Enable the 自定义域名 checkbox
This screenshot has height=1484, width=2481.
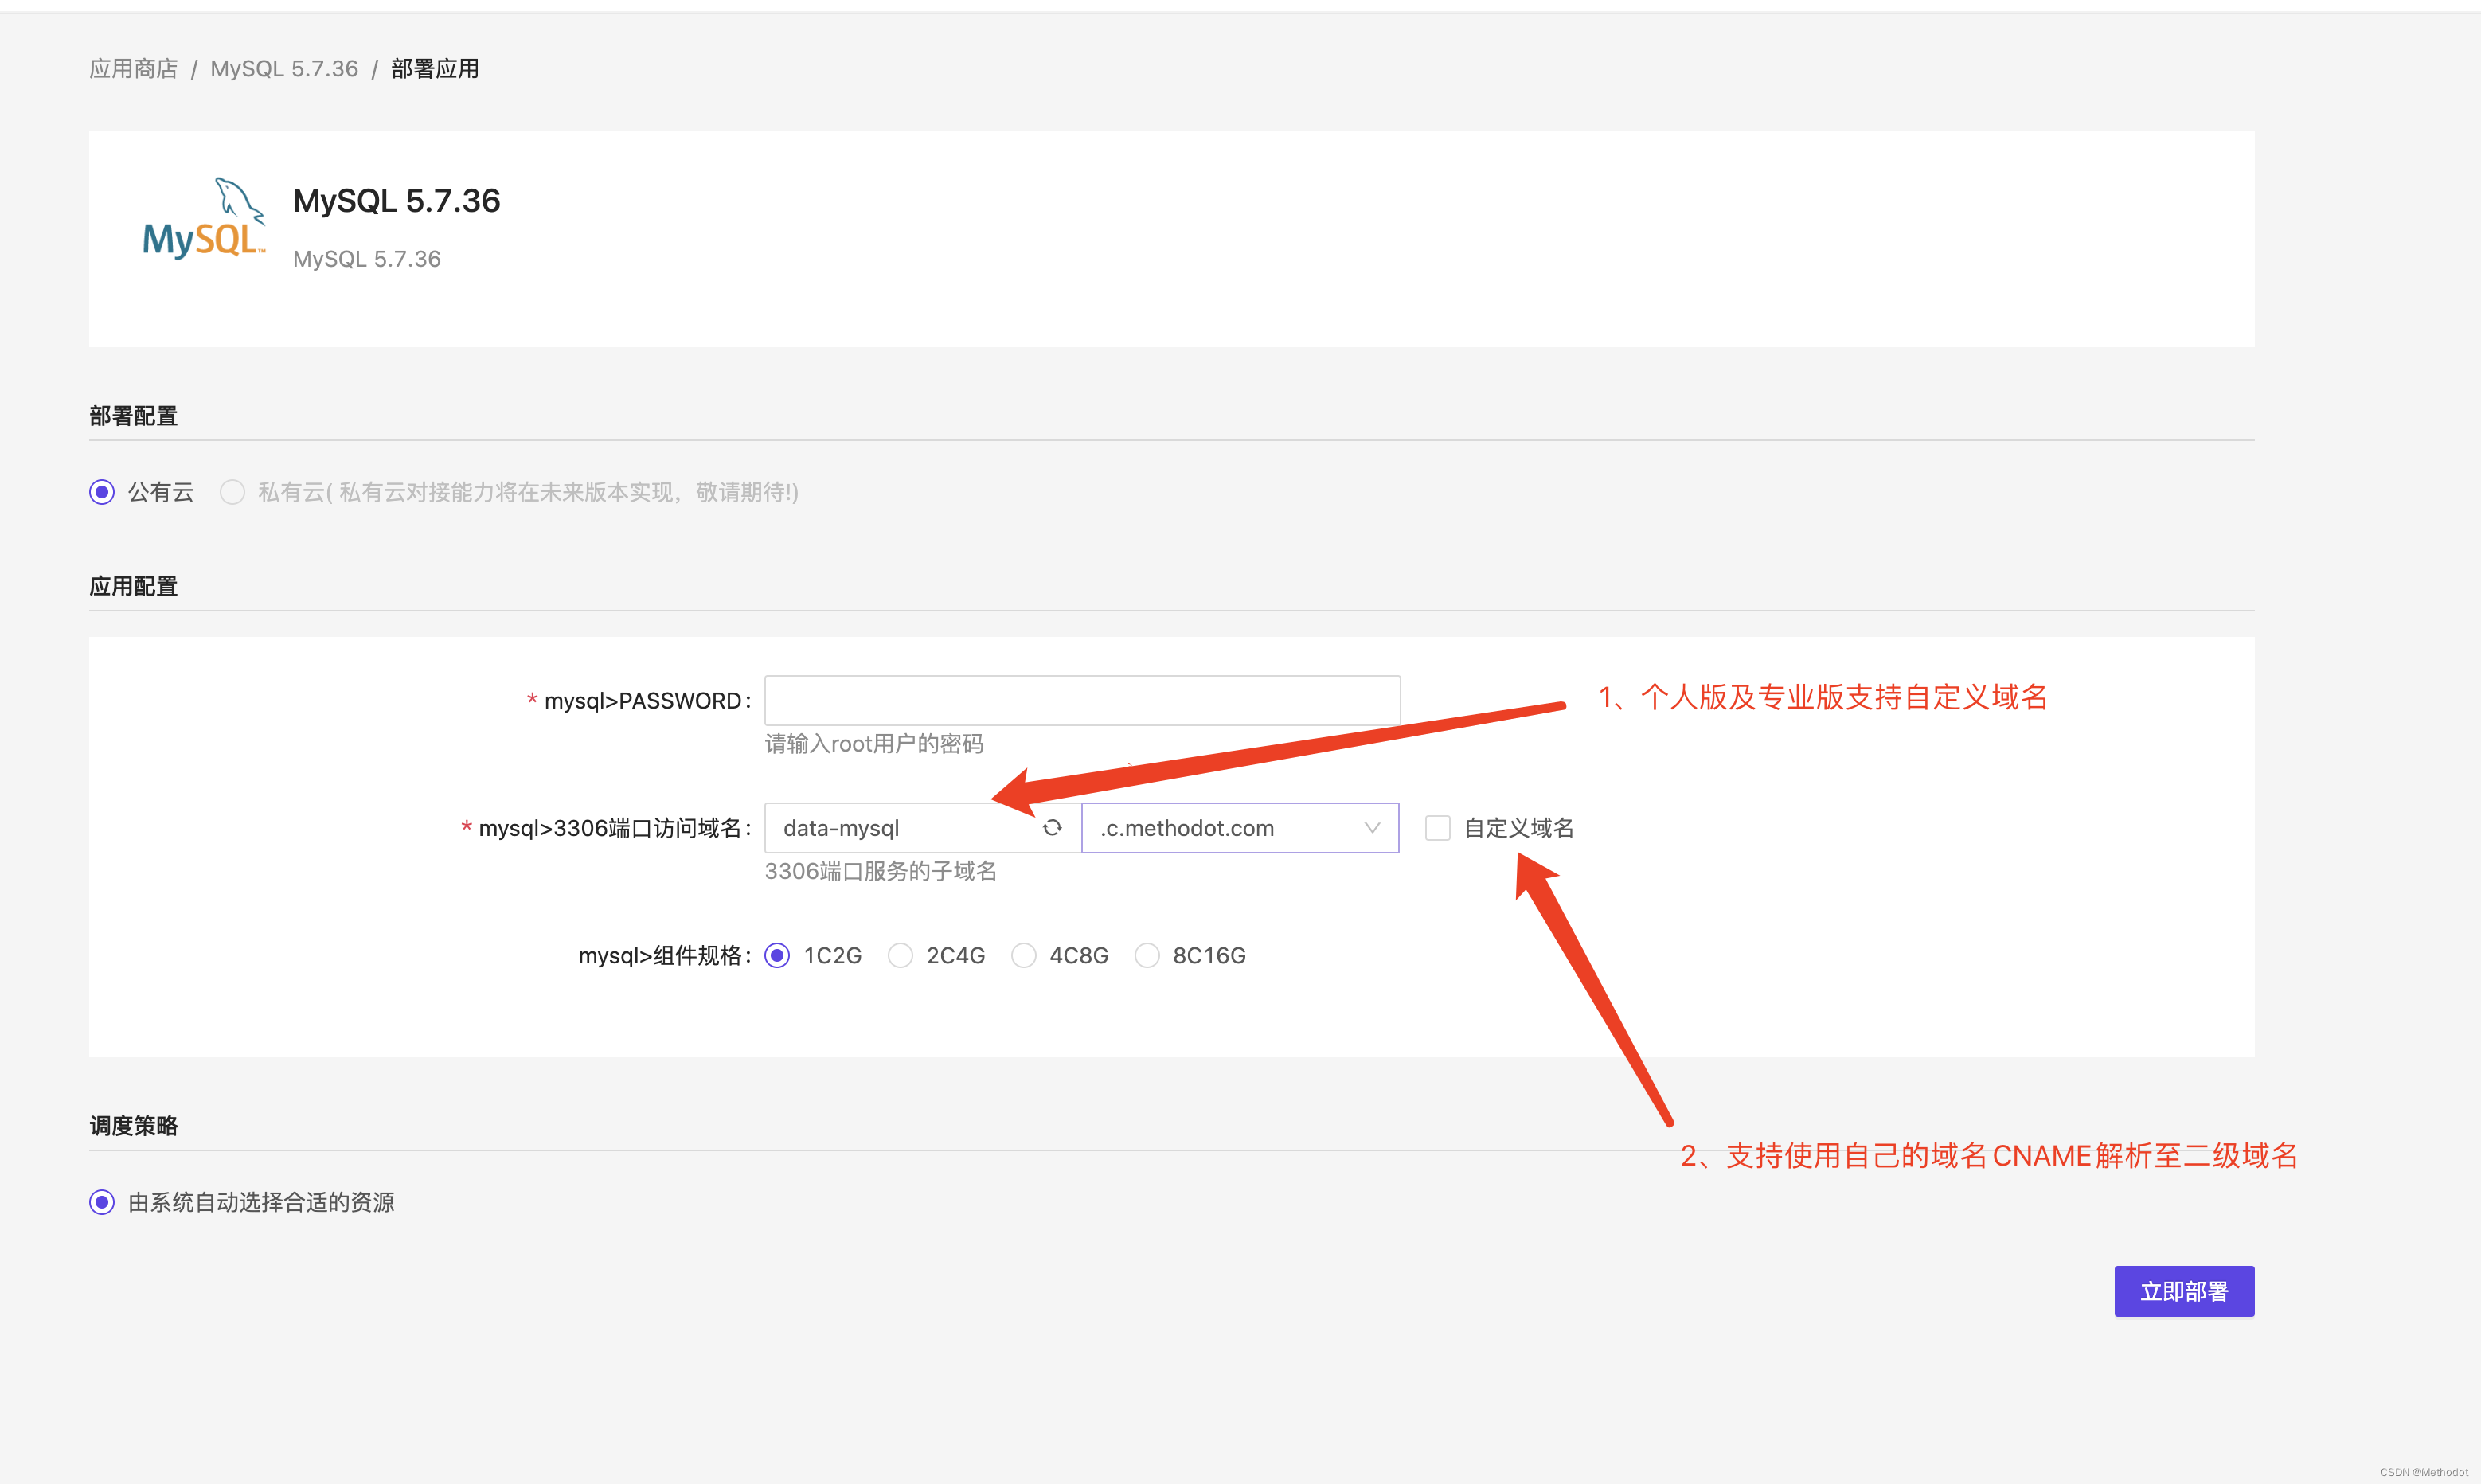(x=1437, y=828)
